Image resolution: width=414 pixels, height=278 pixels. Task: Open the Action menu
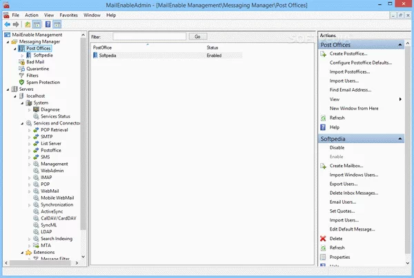(32, 15)
